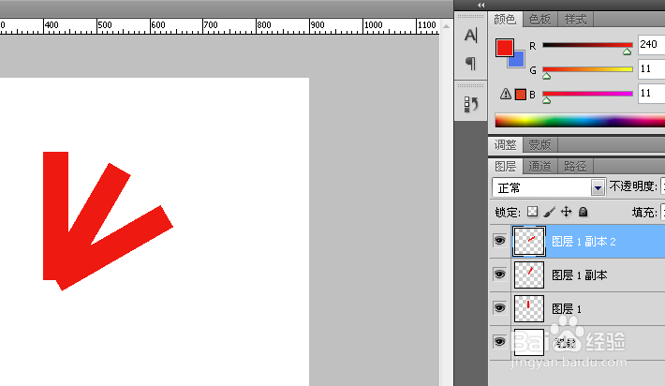
Task: Select the white background layer thumbnail
Action: pos(529,342)
